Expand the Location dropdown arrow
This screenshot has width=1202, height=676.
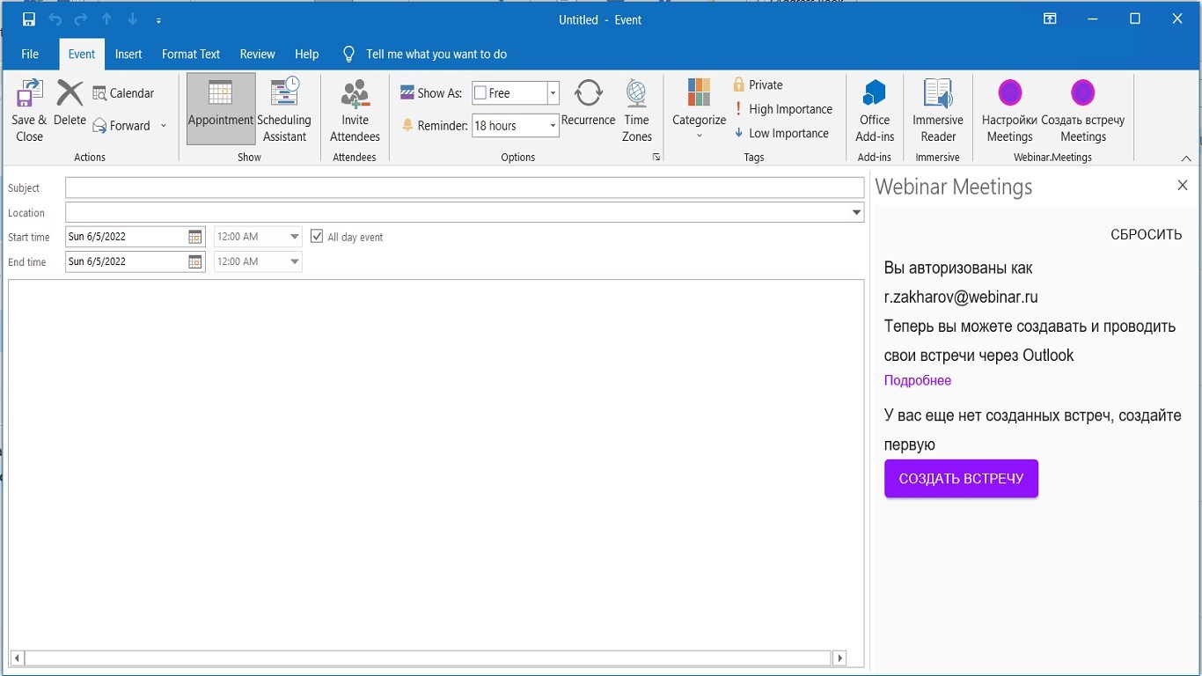(856, 213)
